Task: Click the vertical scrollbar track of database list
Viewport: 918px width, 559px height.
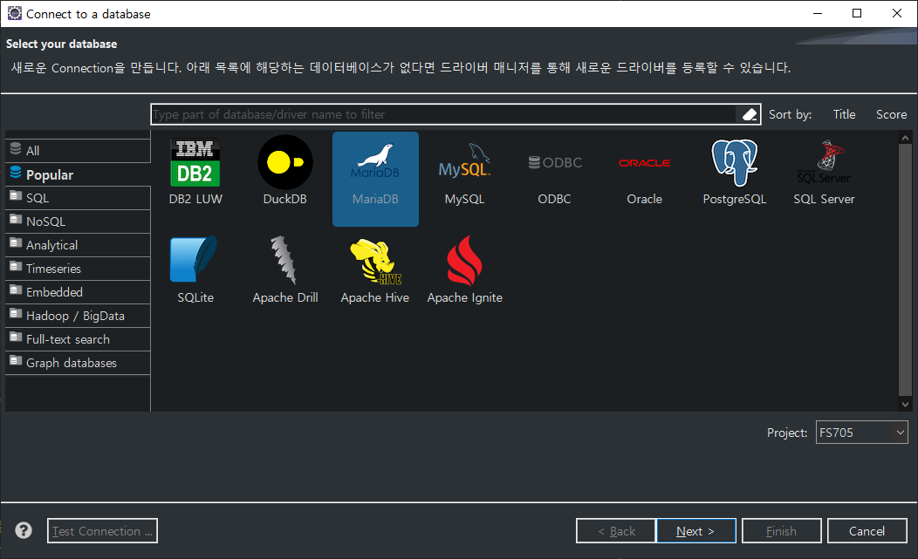Action: click(905, 269)
